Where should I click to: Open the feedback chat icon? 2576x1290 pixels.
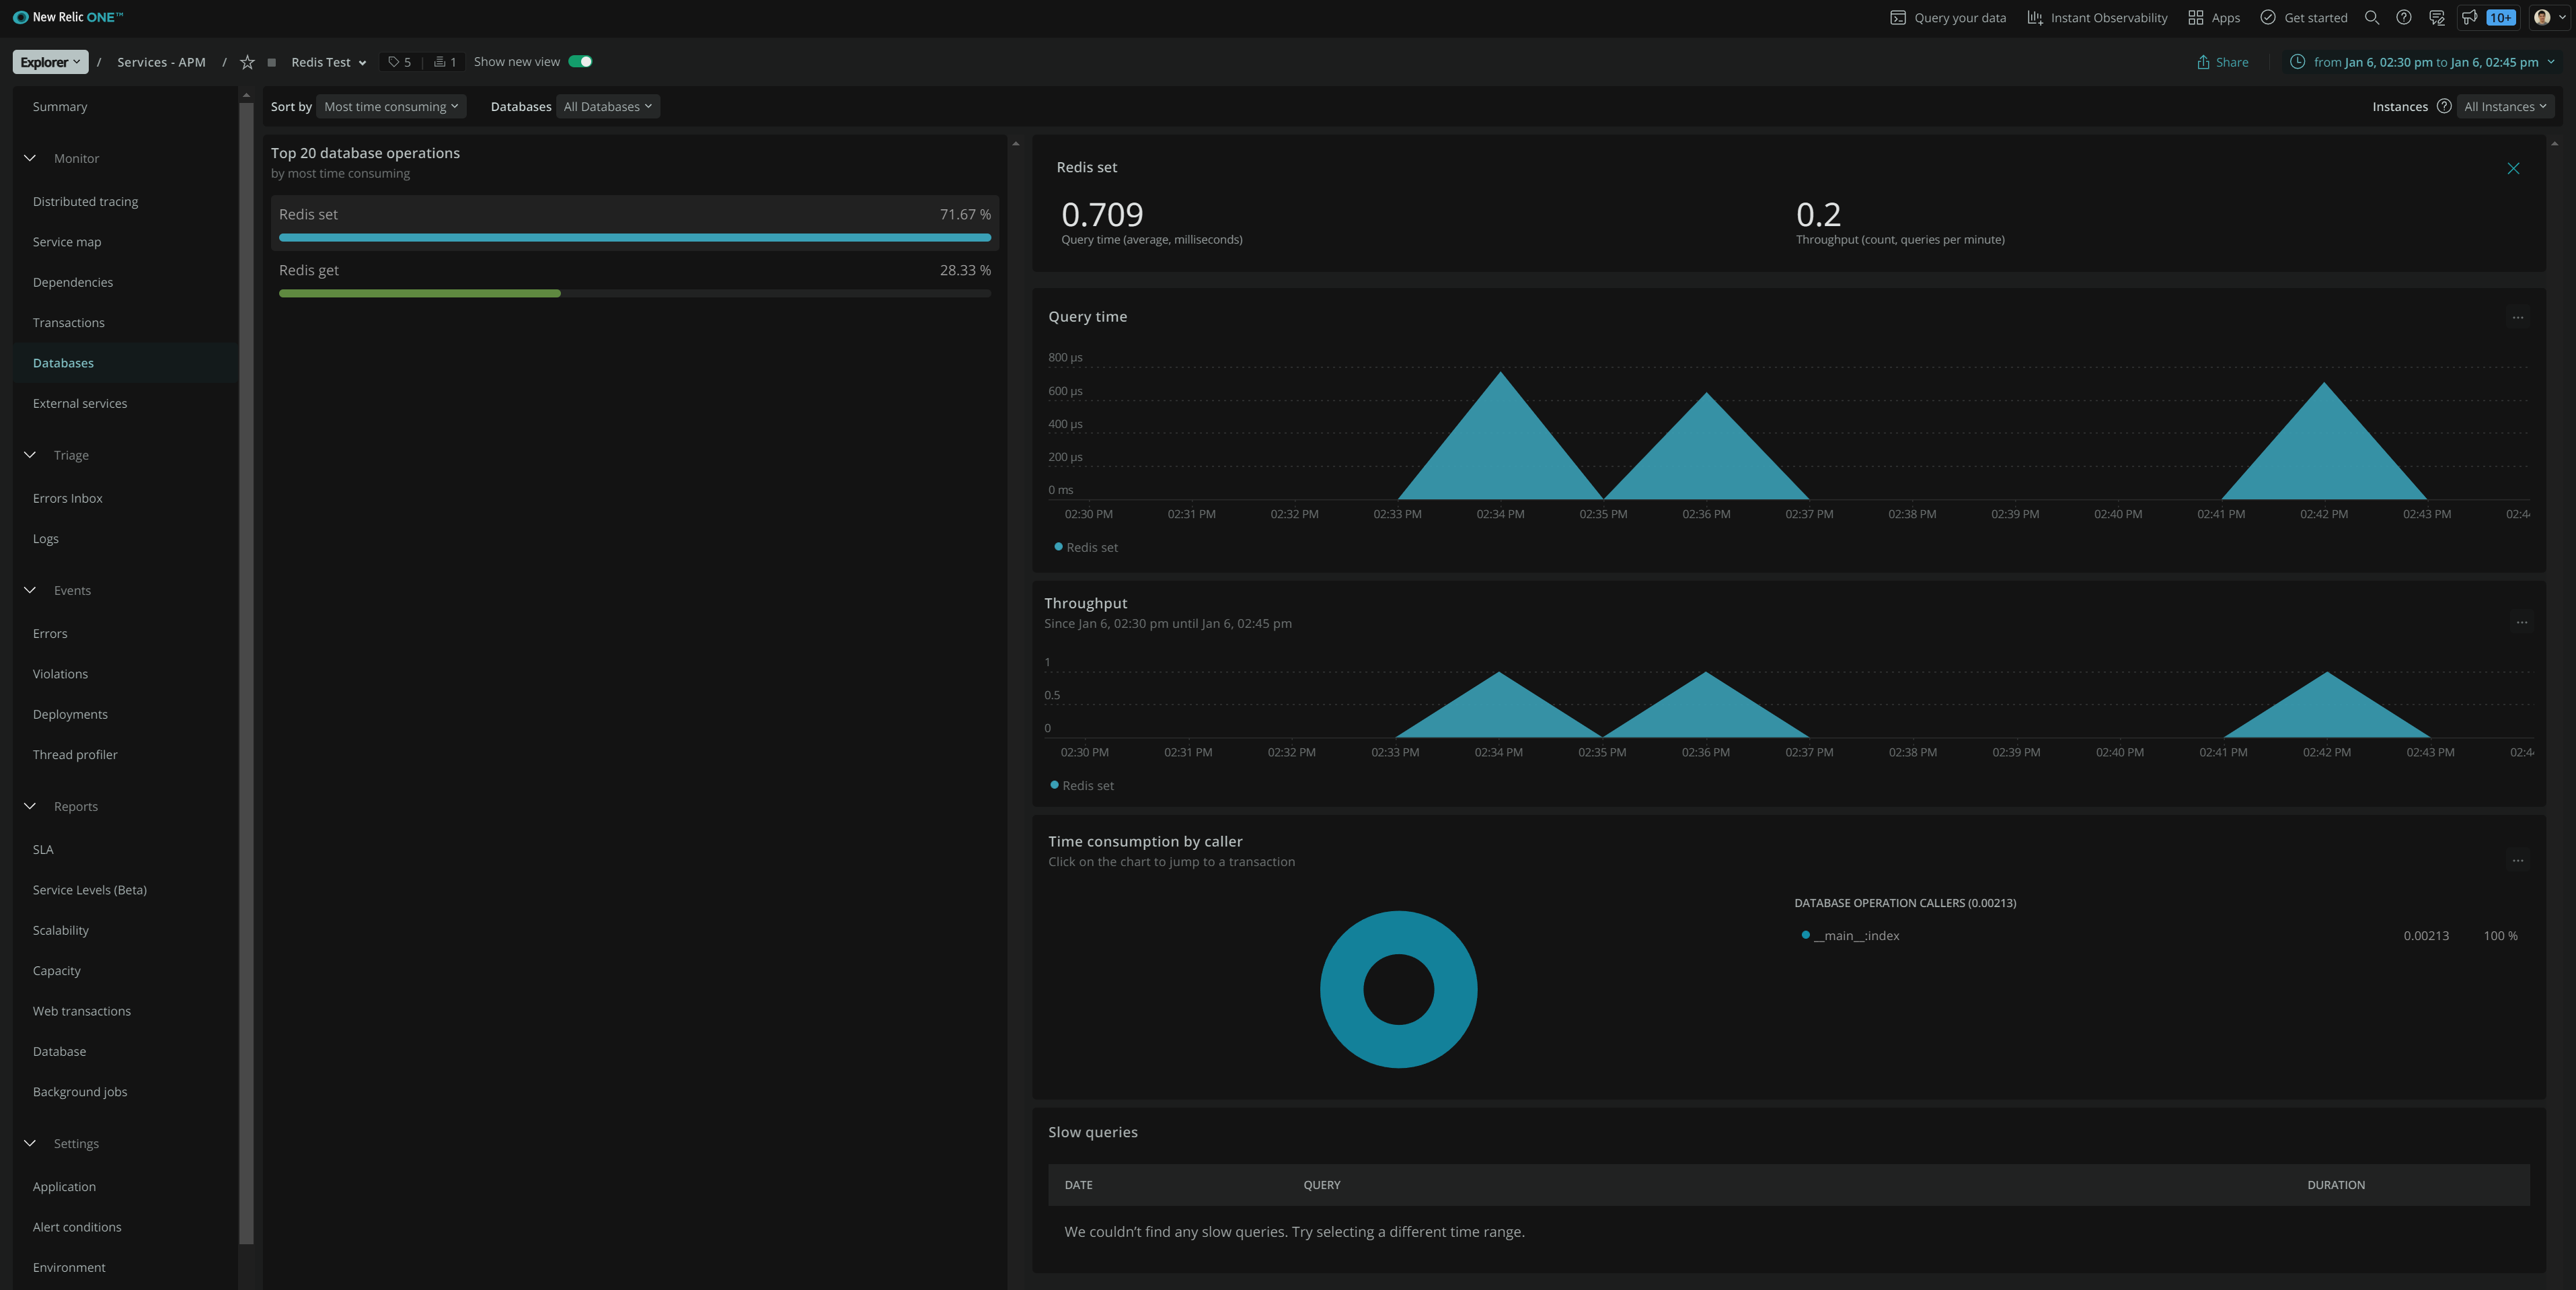tap(2436, 18)
